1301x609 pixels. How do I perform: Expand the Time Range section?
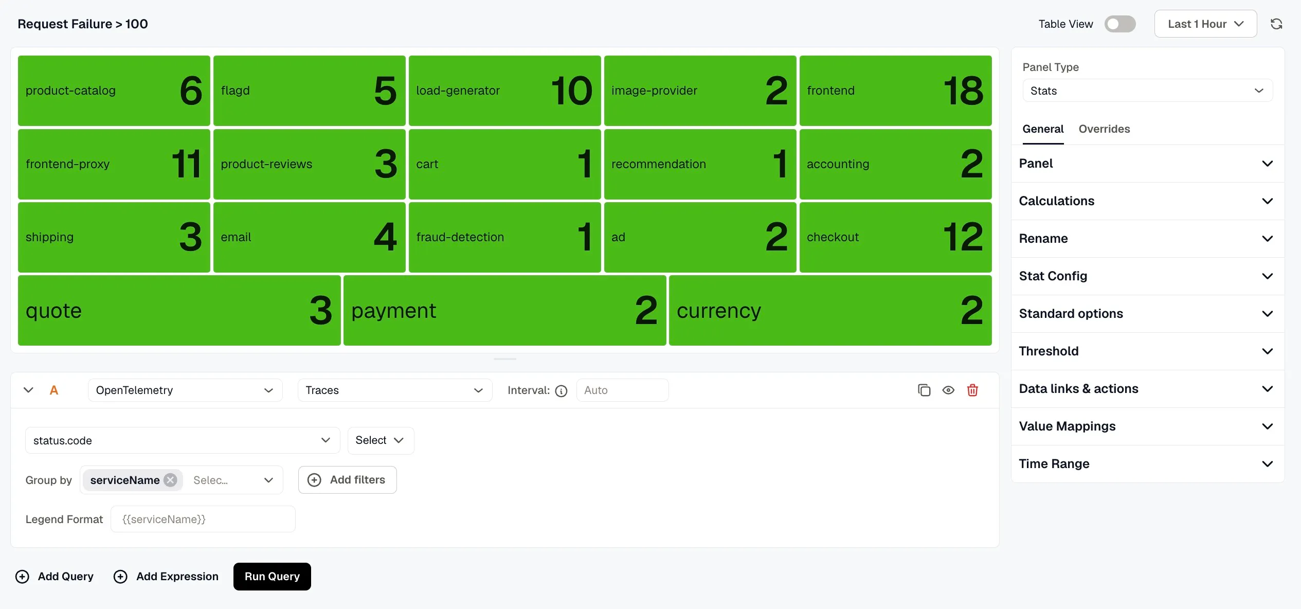click(1147, 464)
